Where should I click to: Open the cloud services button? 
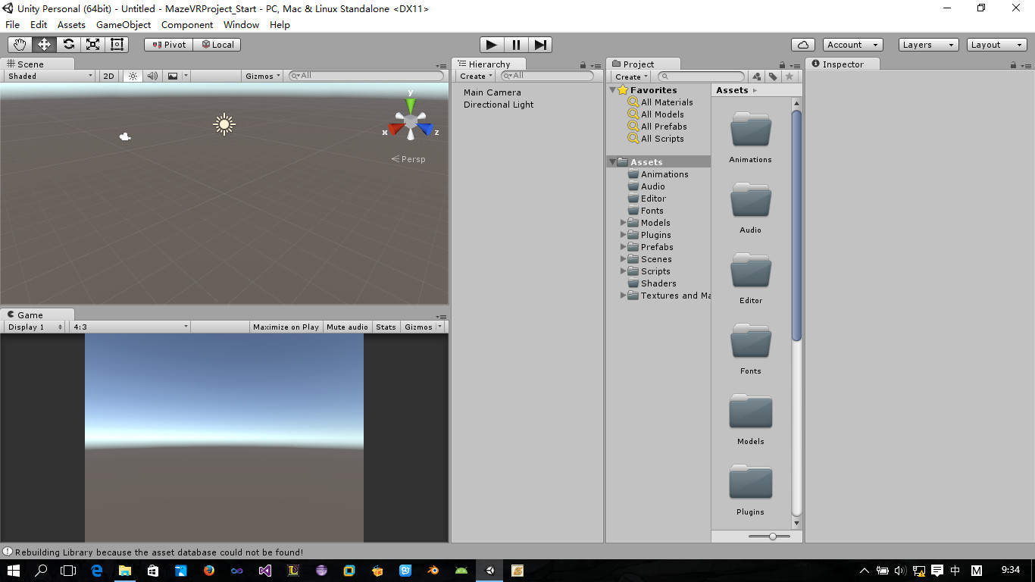[x=802, y=45]
